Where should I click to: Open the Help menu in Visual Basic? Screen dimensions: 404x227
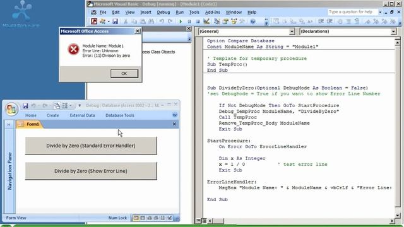(x=252, y=12)
